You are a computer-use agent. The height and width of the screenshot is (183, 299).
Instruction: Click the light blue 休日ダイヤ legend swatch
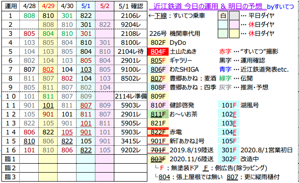point(223,25)
